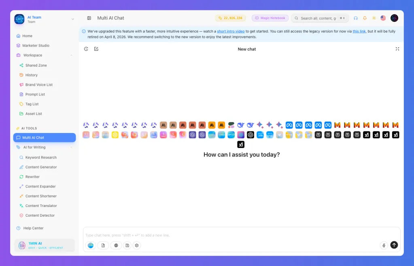Toggle web search globe icon
The width and height of the screenshot is (414, 266).
click(116, 245)
